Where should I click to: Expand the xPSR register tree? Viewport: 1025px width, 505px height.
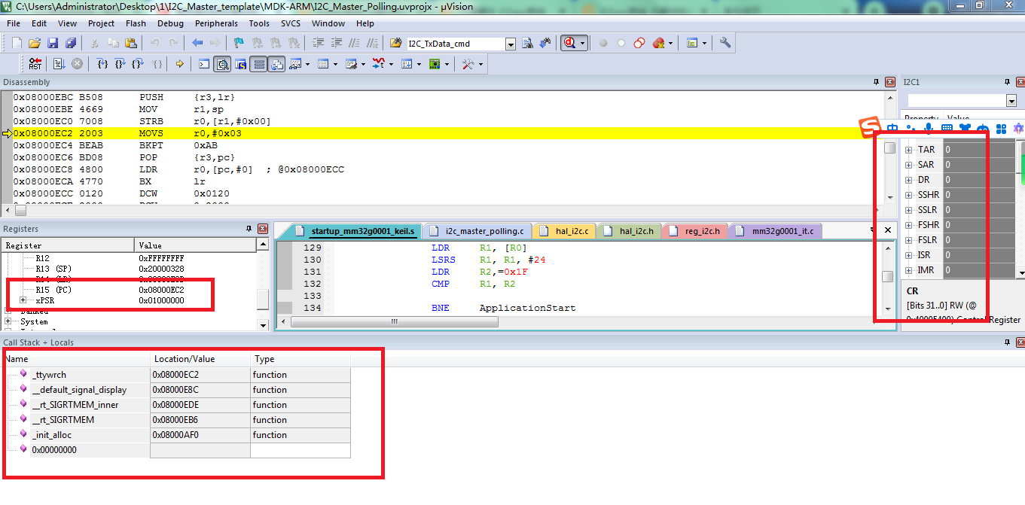[23, 300]
